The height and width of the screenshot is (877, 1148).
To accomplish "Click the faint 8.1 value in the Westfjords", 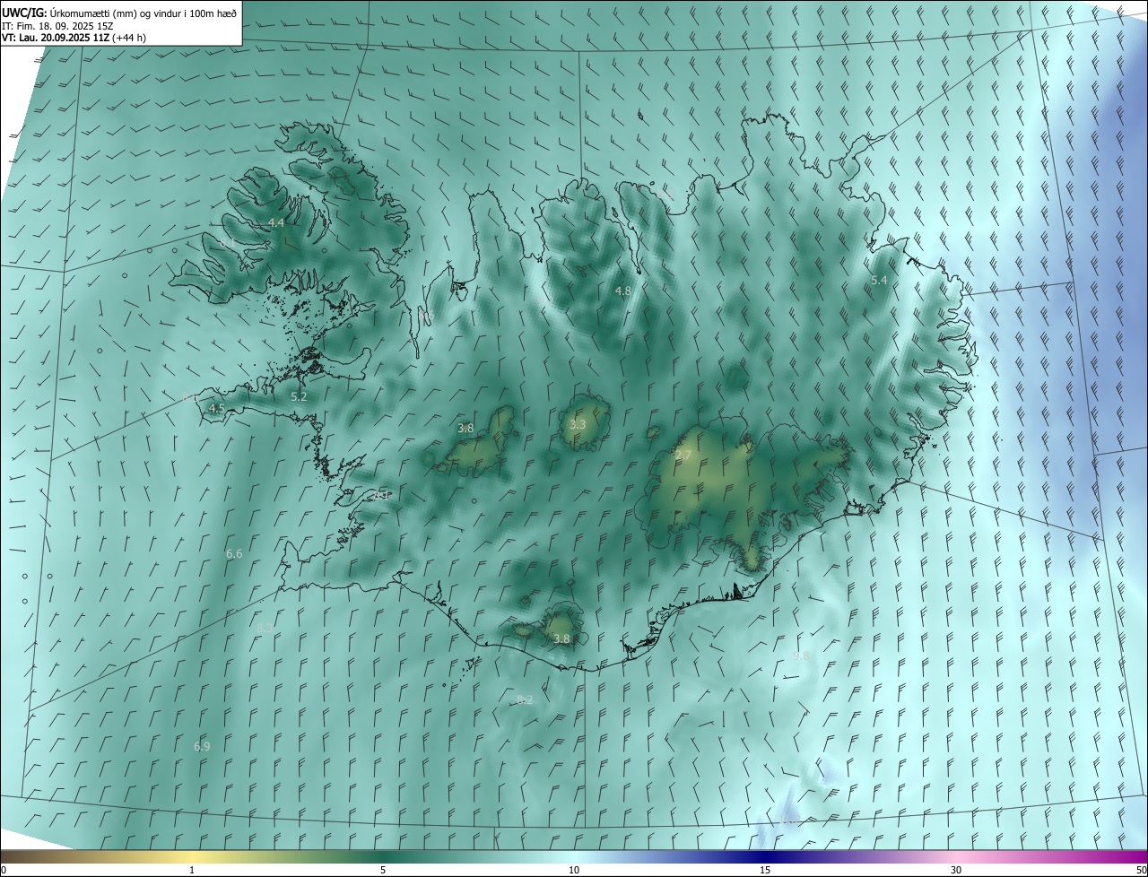I will [228, 243].
